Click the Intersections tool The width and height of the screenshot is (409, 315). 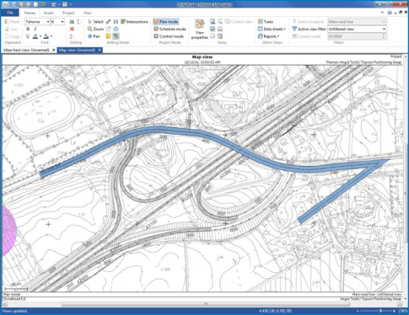(x=134, y=22)
